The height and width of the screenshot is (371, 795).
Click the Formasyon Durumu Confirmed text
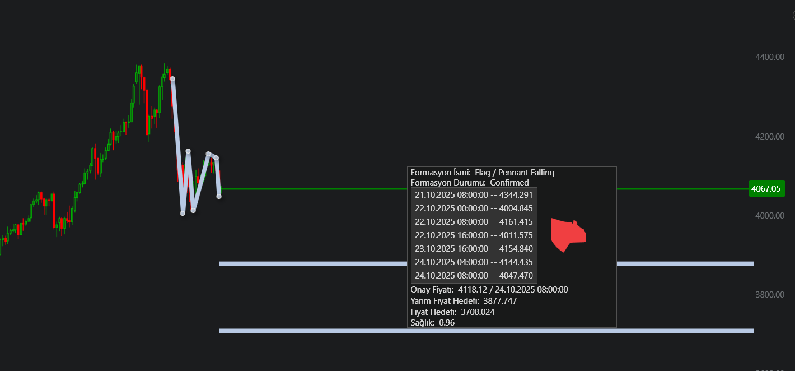pyautogui.click(x=470, y=183)
